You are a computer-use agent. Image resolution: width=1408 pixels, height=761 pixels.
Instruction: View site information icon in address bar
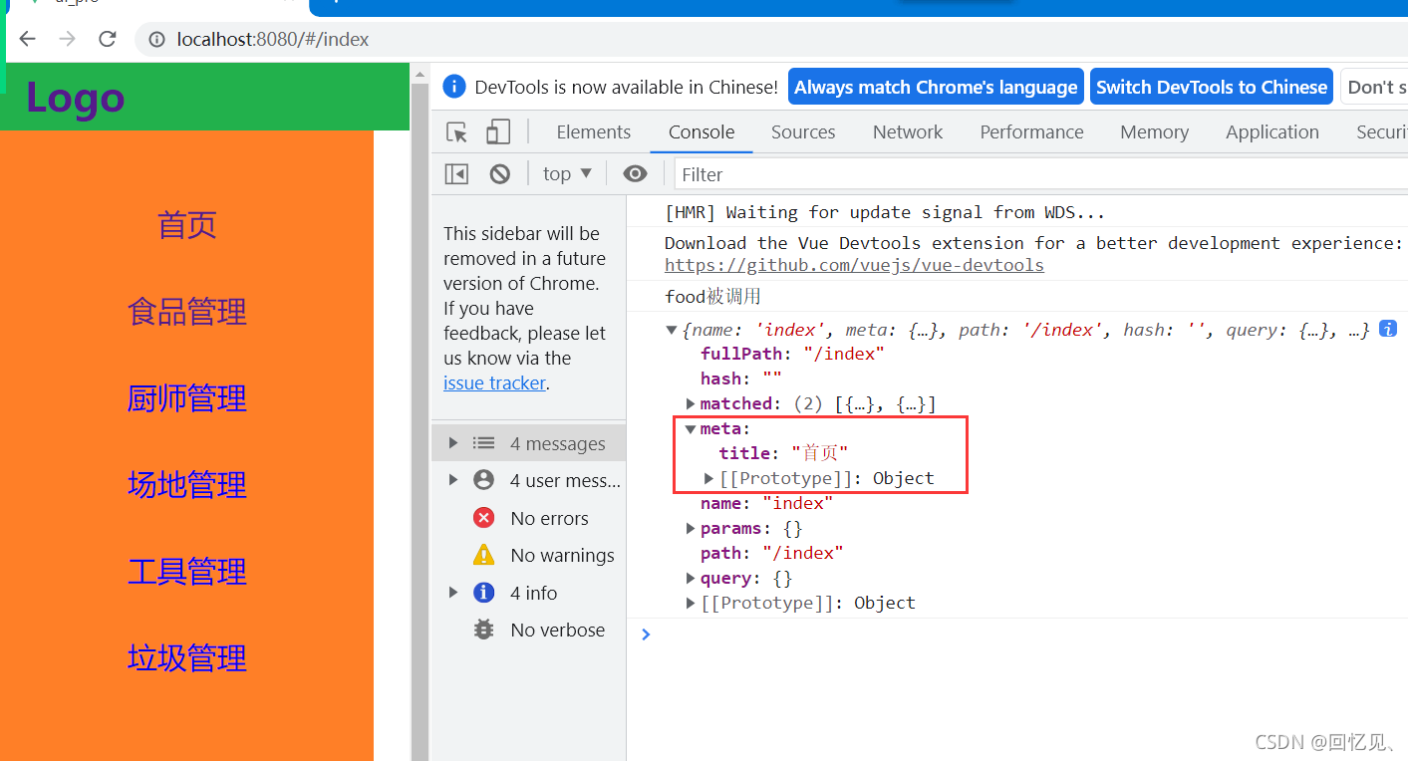tap(156, 40)
